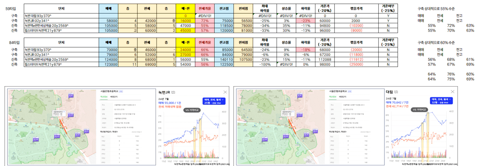
Task: Select yellow 24000 매-전 cell
Action: 185,50
